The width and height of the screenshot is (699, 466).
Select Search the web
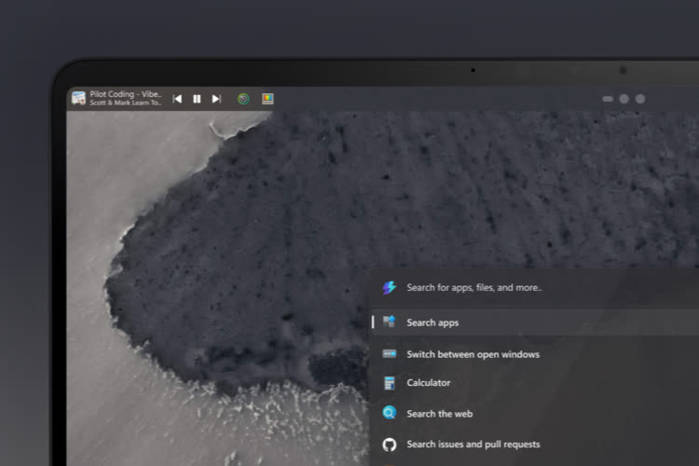(x=439, y=414)
